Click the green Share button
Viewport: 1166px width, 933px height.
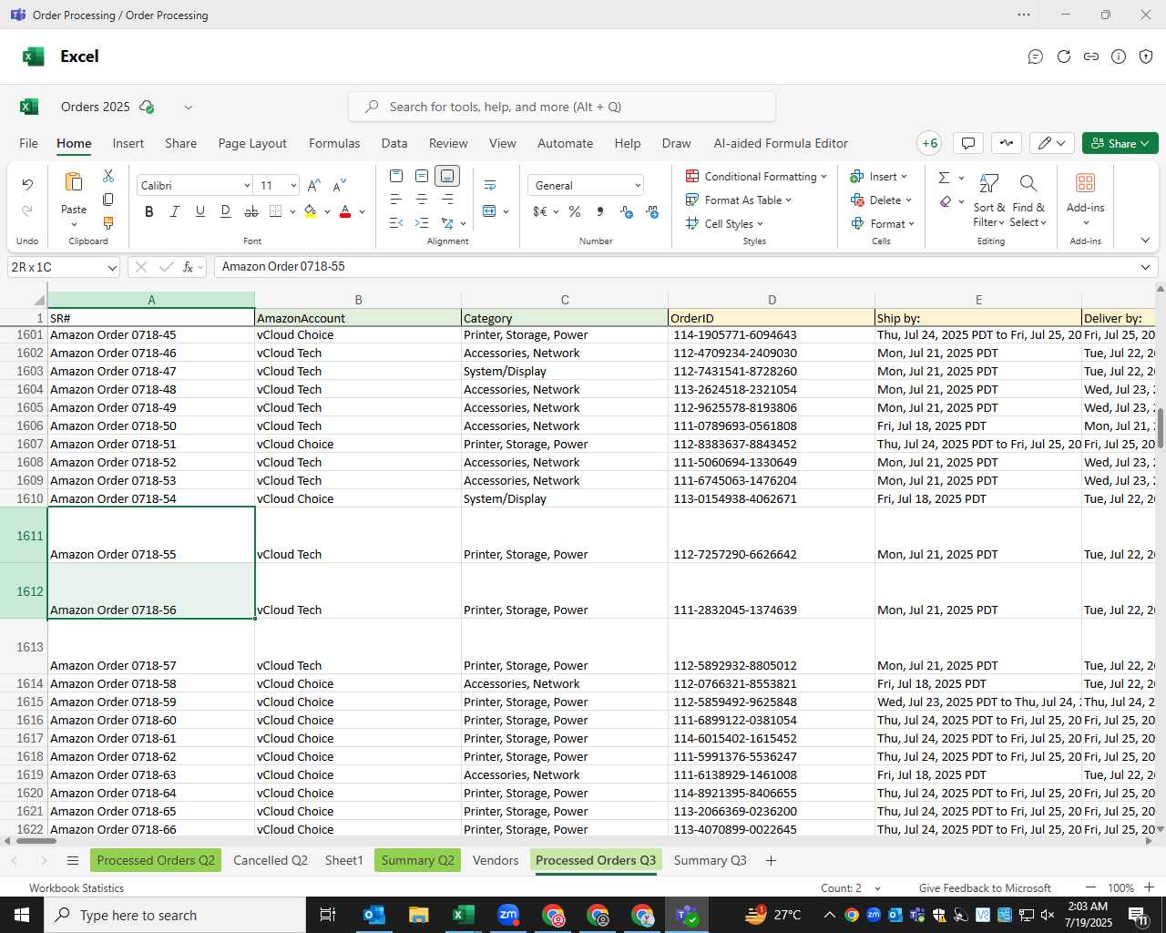pyautogui.click(x=1120, y=143)
